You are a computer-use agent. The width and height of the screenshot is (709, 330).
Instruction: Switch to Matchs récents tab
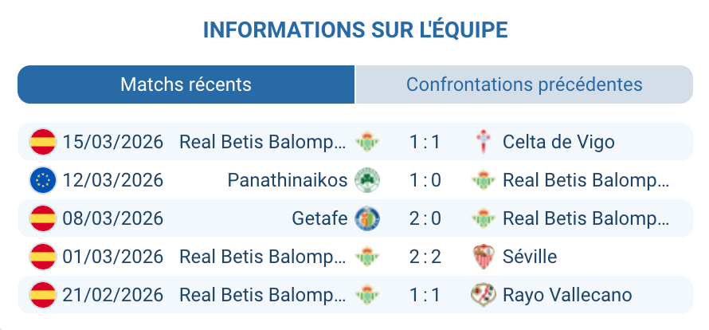(x=186, y=84)
